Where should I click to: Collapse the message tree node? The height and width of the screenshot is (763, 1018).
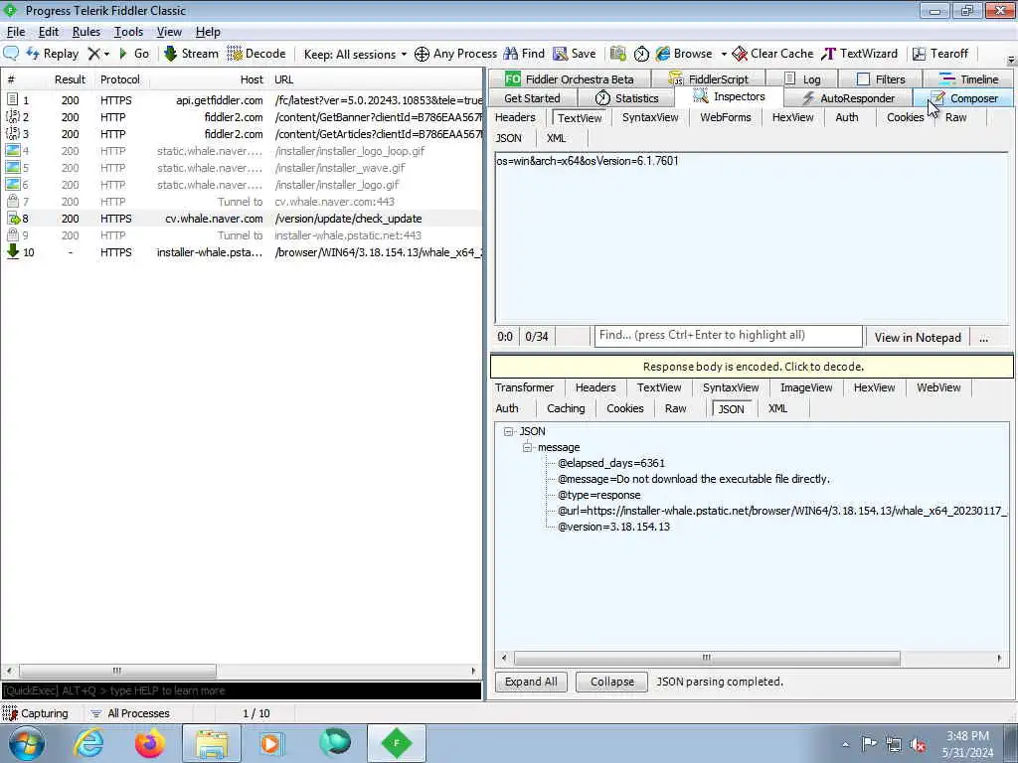click(x=527, y=447)
